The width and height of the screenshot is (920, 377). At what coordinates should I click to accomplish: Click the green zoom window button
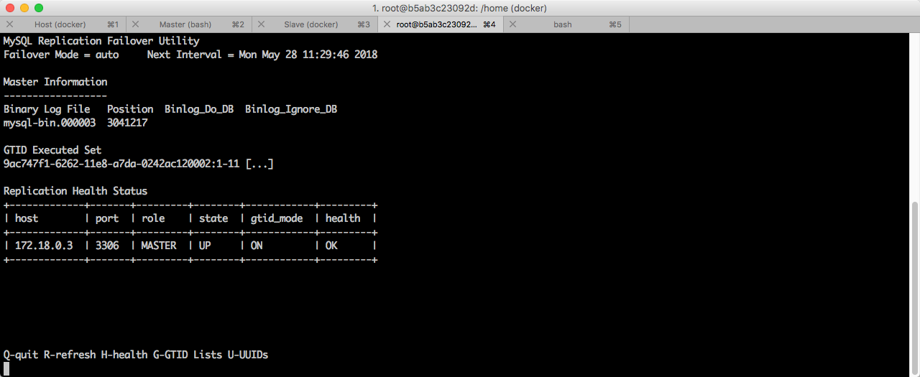[39, 8]
